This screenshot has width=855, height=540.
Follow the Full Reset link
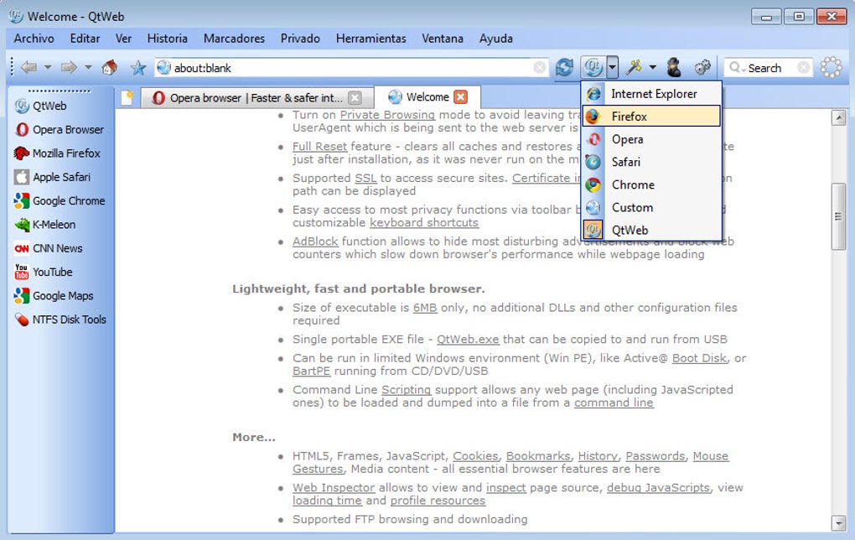(319, 146)
